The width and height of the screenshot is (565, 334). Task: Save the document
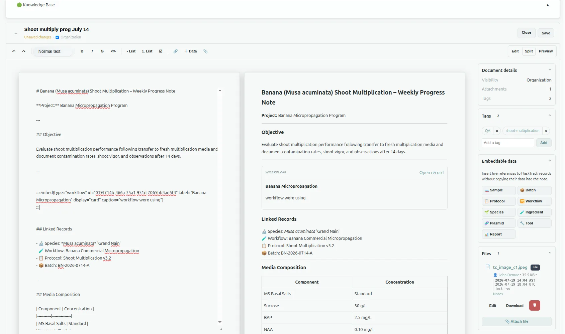(546, 33)
